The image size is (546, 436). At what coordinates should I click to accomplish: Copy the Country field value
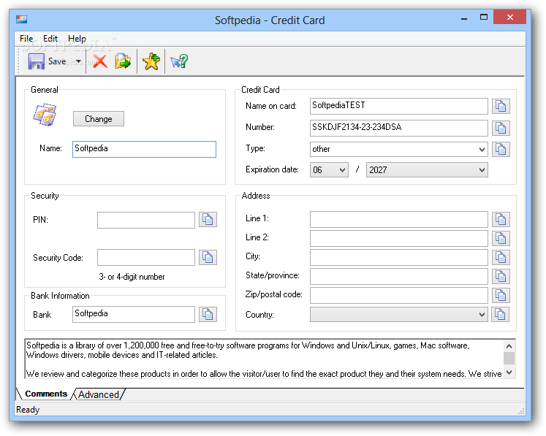[x=501, y=314]
